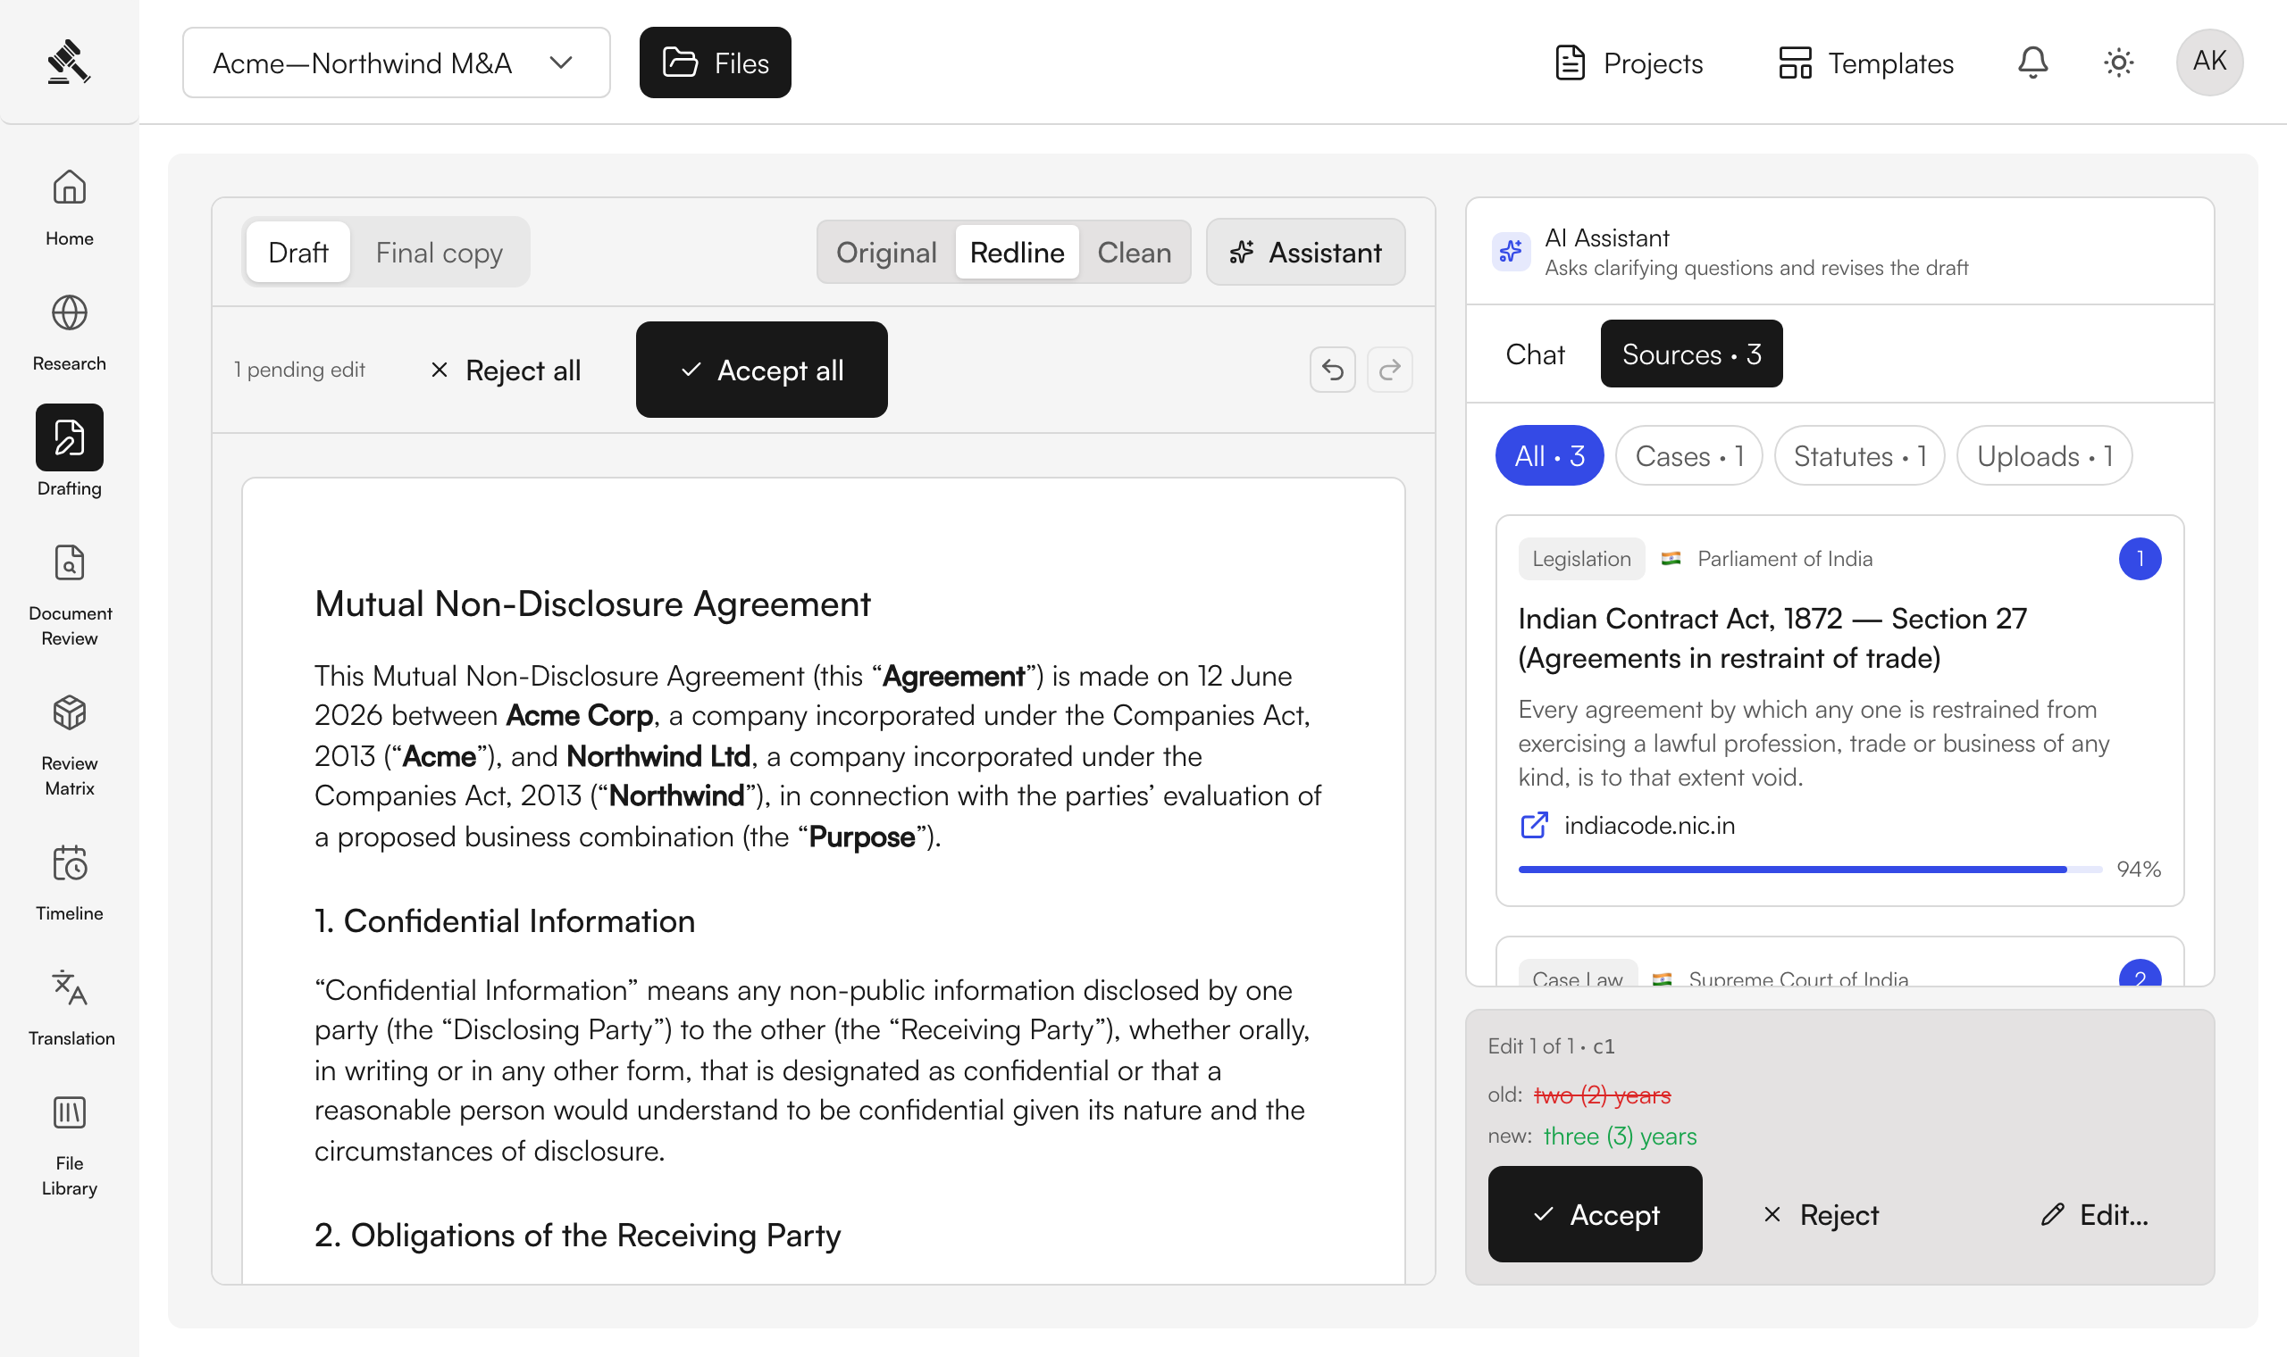The width and height of the screenshot is (2287, 1357).
Task: Reject the three (3) years edit
Action: point(1821,1214)
